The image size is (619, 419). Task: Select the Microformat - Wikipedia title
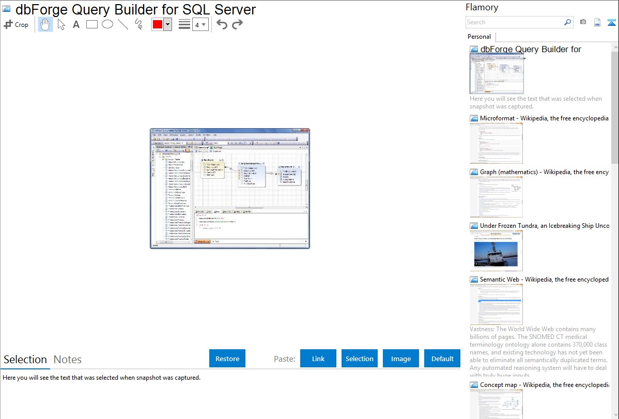click(x=544, y=118)
